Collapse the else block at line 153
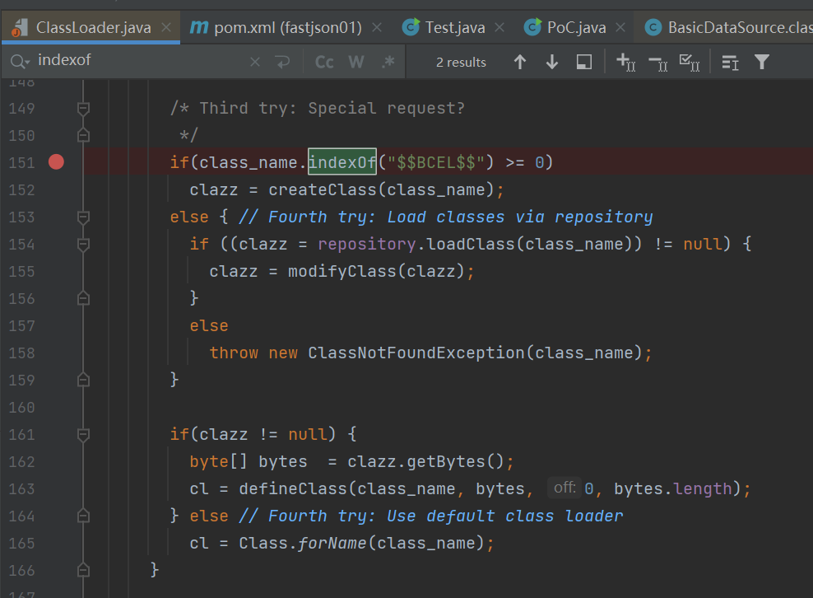 point(82,217)
